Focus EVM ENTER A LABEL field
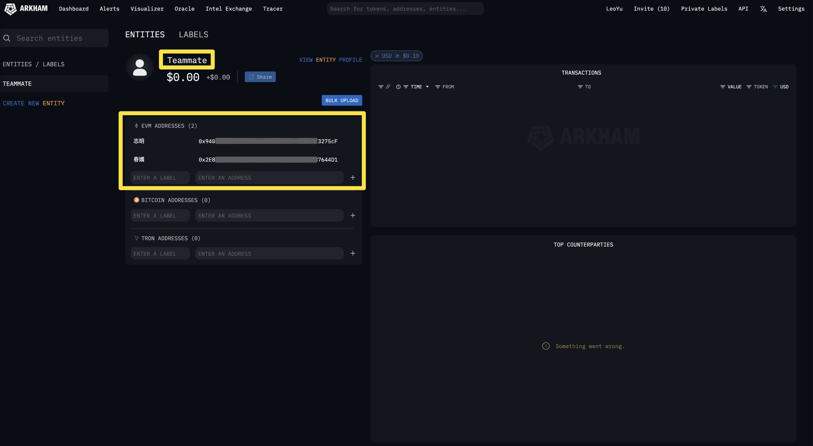The width and height of the screenshot is (813, 446). tap(160, 177)
